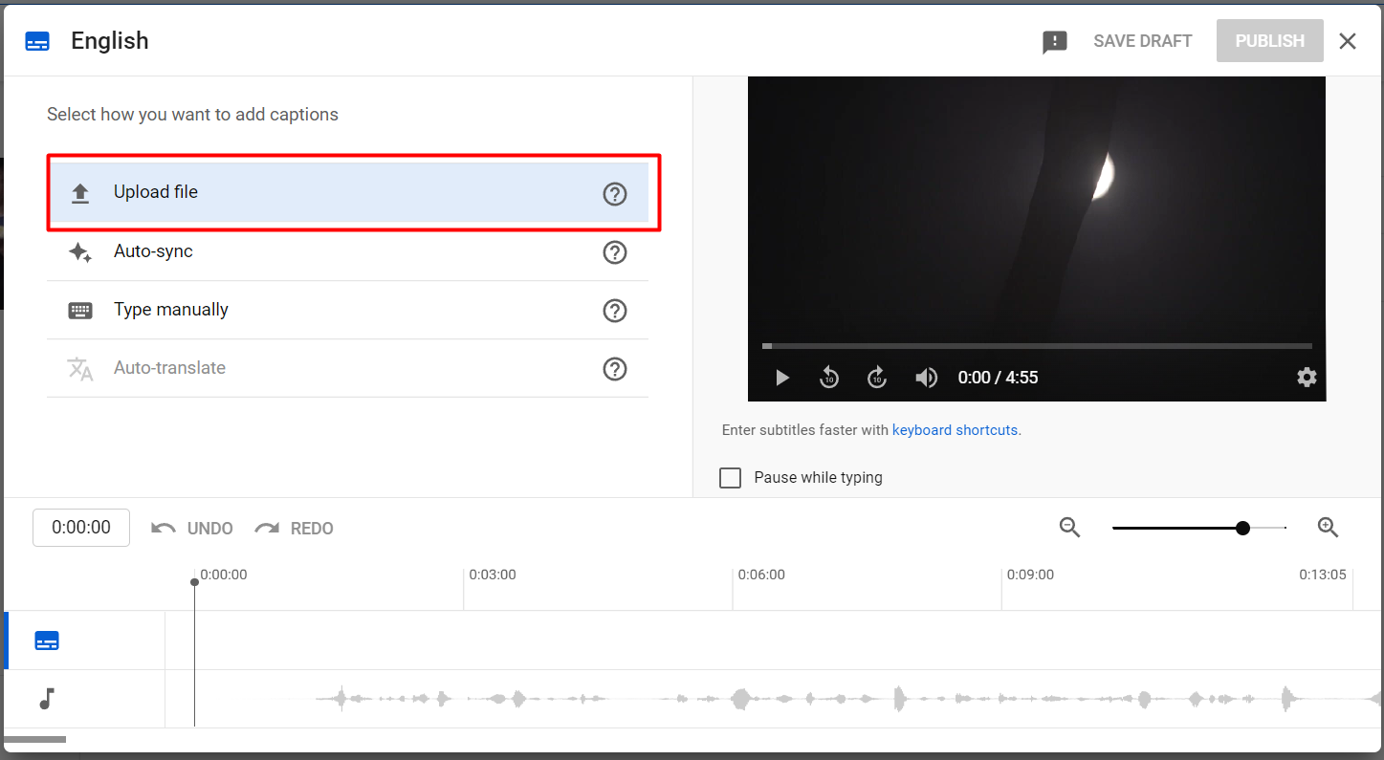This screenshot has height=760, width=1384.
Task: Mute the video player volume
Action: [x=926, y=378]
